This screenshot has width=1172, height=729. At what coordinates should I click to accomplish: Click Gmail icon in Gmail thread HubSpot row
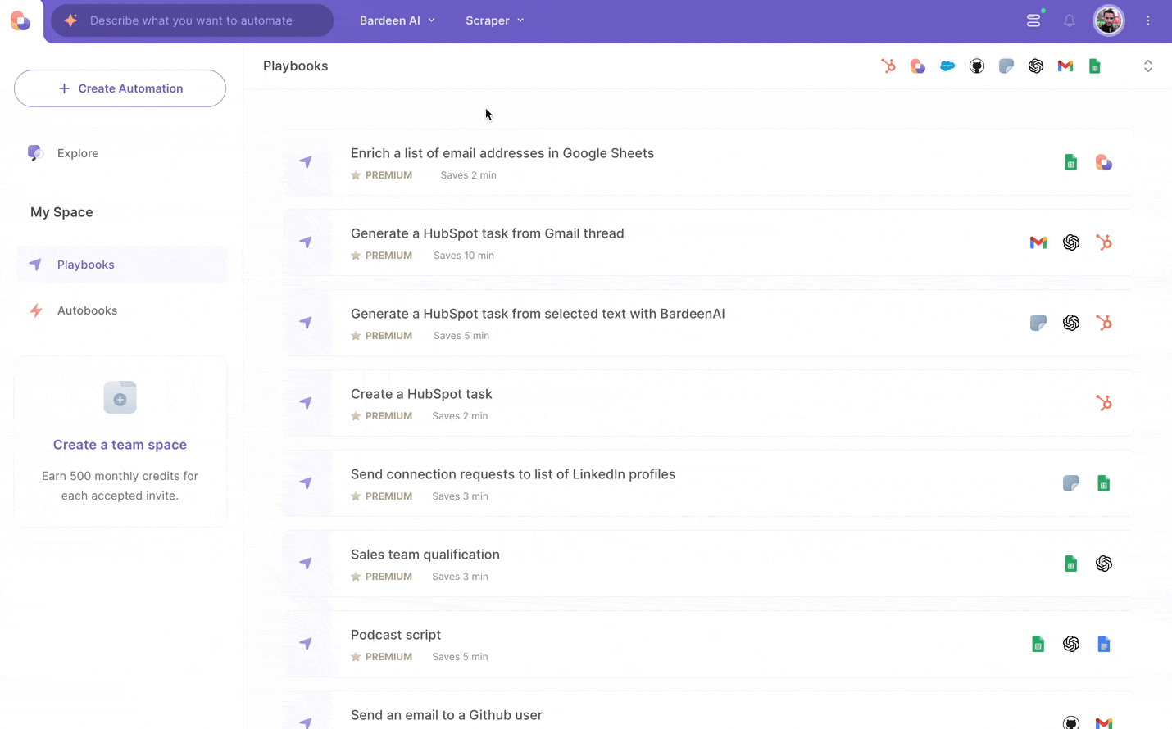[x=1038, y=242]
